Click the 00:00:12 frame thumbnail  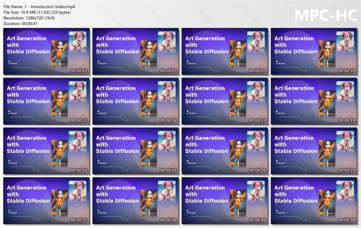[47, 101]
